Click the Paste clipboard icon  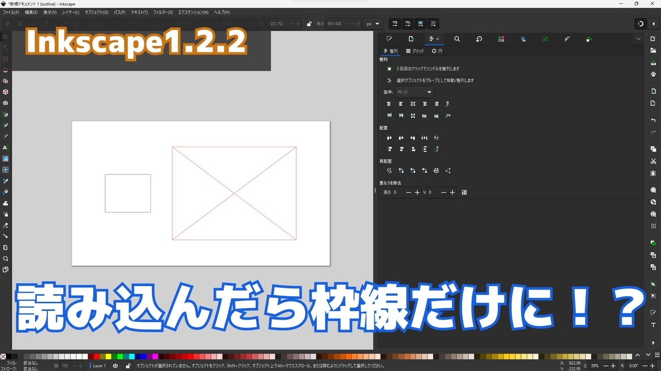pyautogui.click(x=653, y=173)
